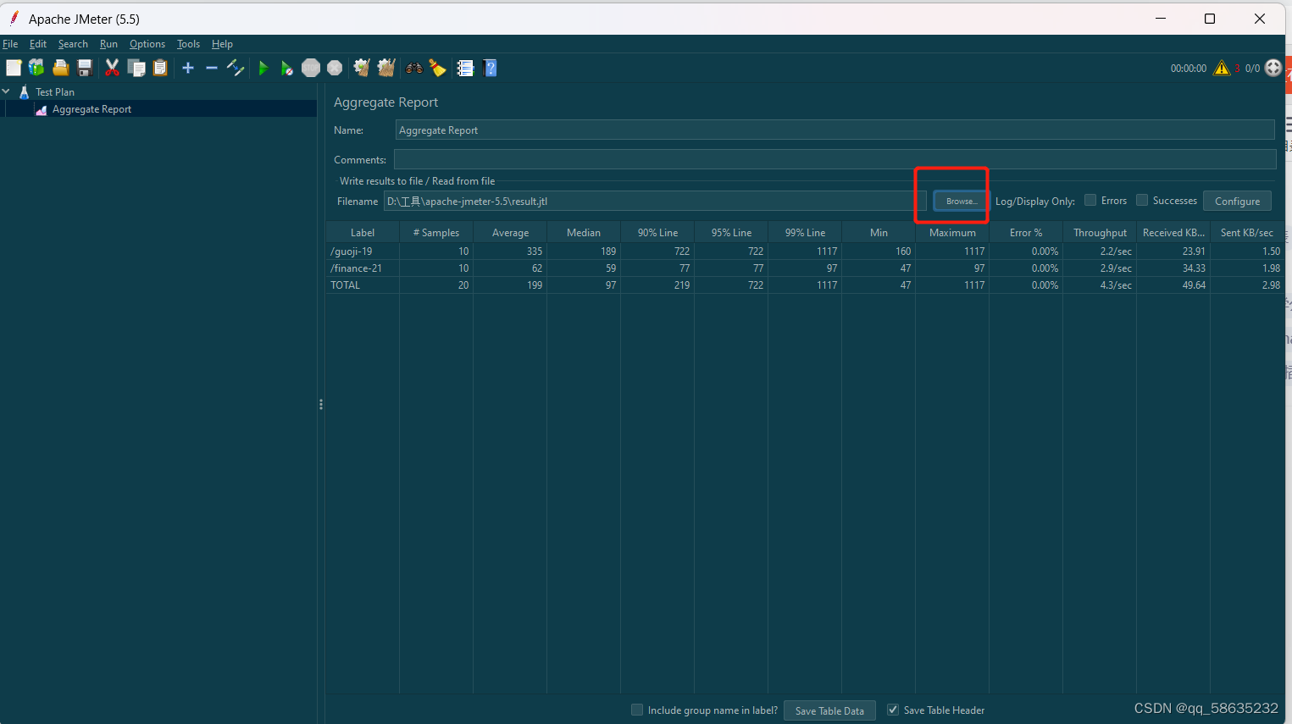1292x724 pixels.
Task: Click the yellow warning triangle log icon
Action: click(x=1221, y=68)
